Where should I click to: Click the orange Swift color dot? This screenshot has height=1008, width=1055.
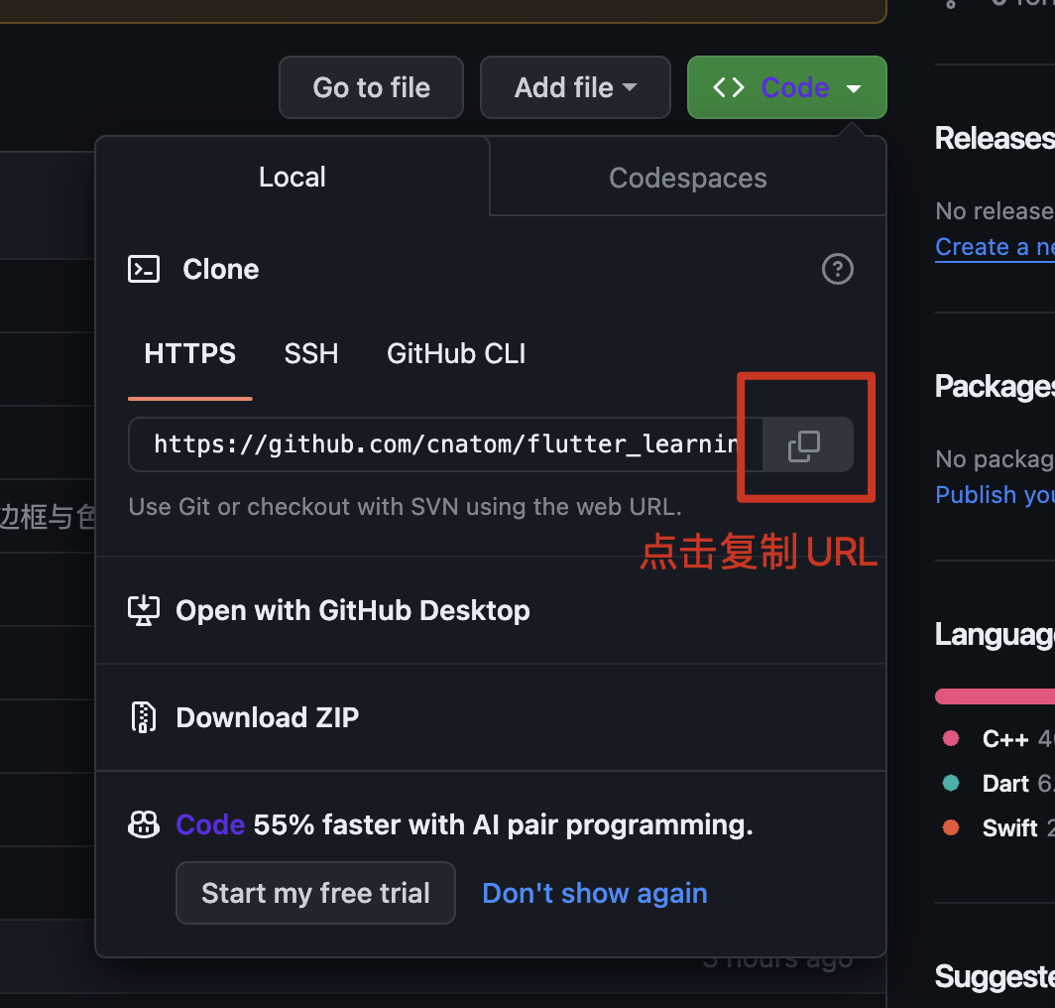pyautogui.click(x=951, y=827)
